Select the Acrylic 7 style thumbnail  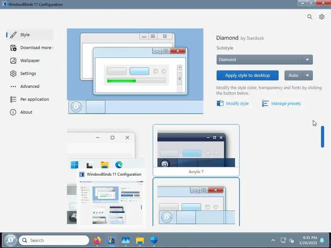coord(196,150)
